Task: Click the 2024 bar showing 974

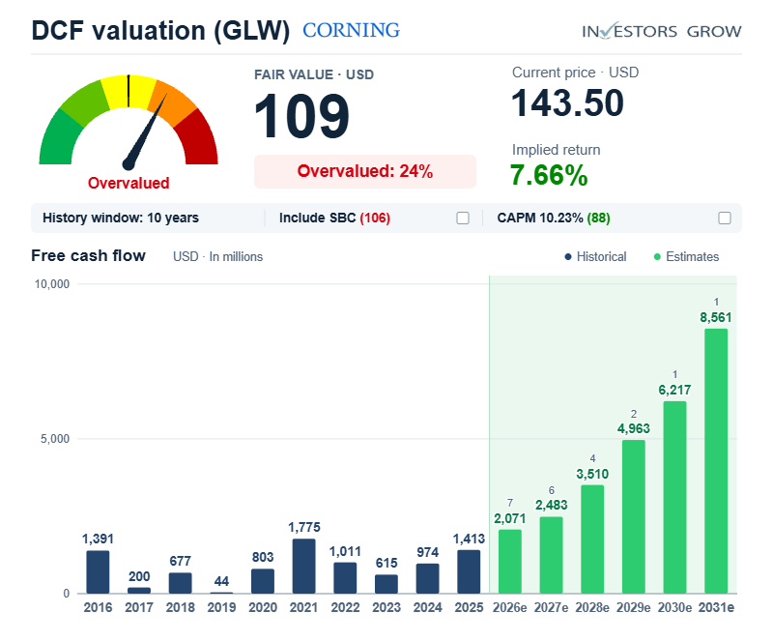Action: [427, 578]
